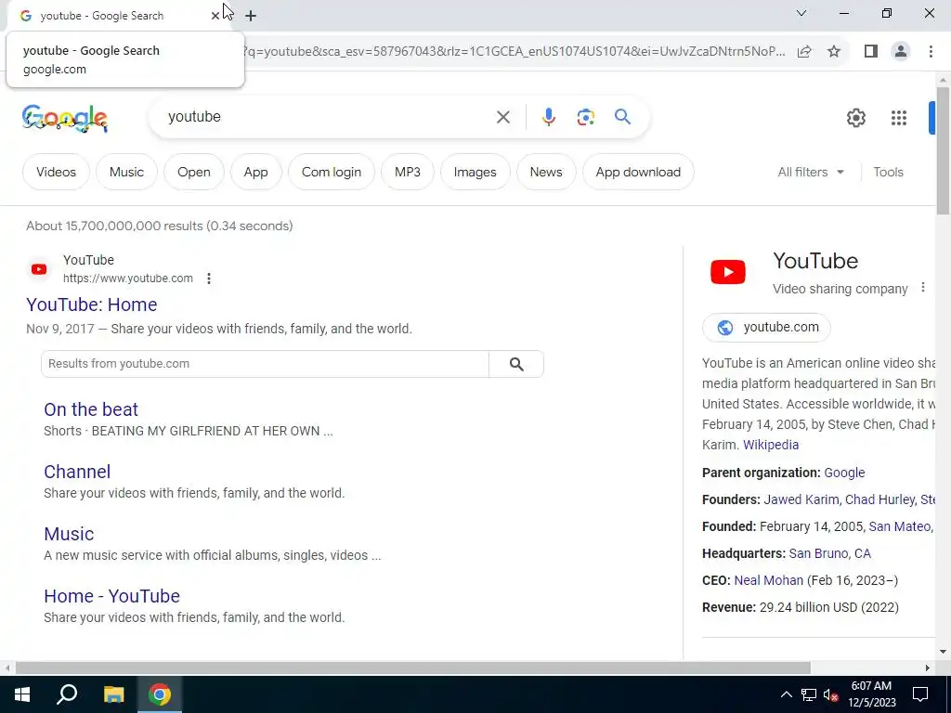Toggle the Chrome side panel

coord(871,52)
